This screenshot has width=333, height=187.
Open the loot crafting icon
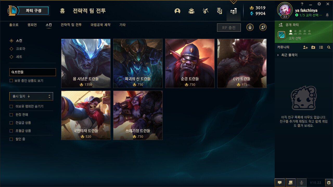220,11
